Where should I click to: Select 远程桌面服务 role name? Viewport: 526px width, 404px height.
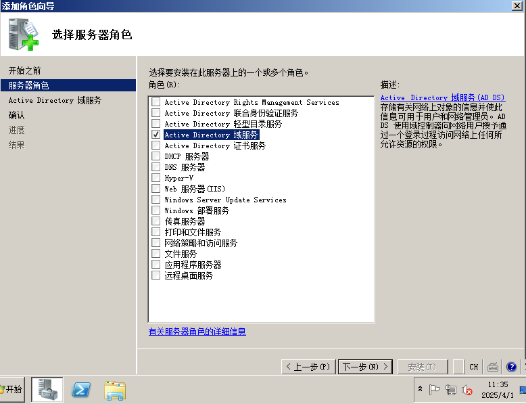[x=189, y=275]
